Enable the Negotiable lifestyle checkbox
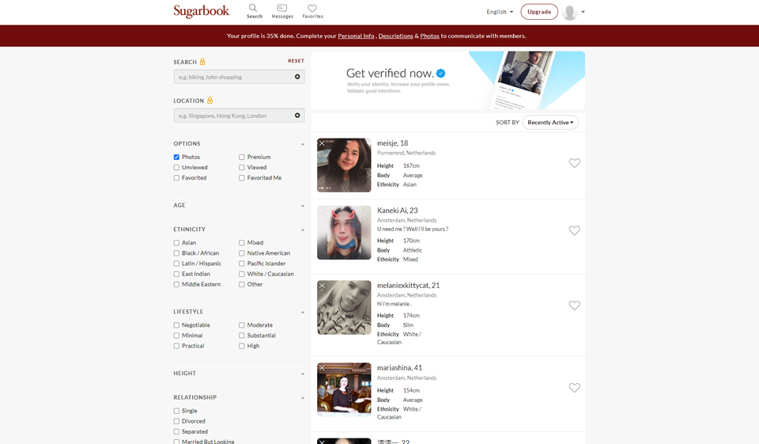Screen dimensions: 759x444 176,325
